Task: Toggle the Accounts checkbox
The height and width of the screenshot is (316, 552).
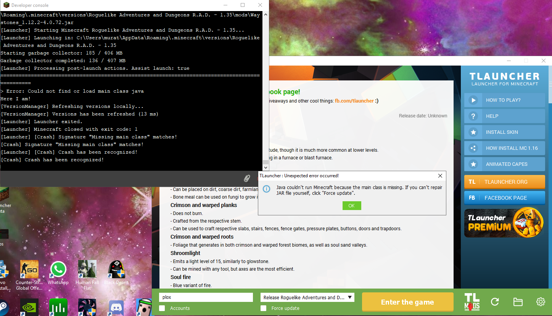Action: pos(162,308)
